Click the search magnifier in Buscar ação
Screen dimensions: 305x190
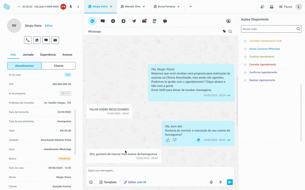298,29
